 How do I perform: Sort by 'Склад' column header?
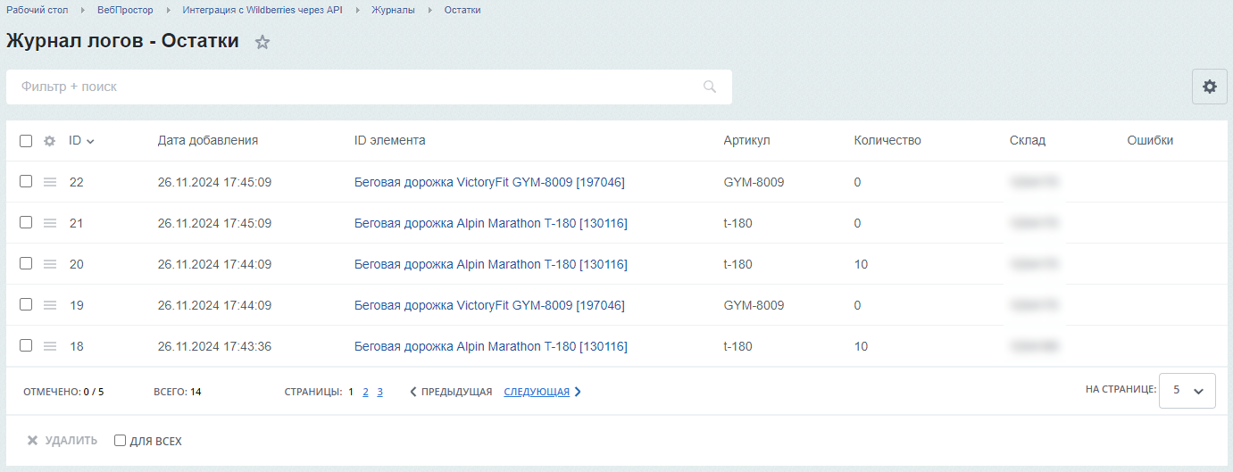[1028, 140]
